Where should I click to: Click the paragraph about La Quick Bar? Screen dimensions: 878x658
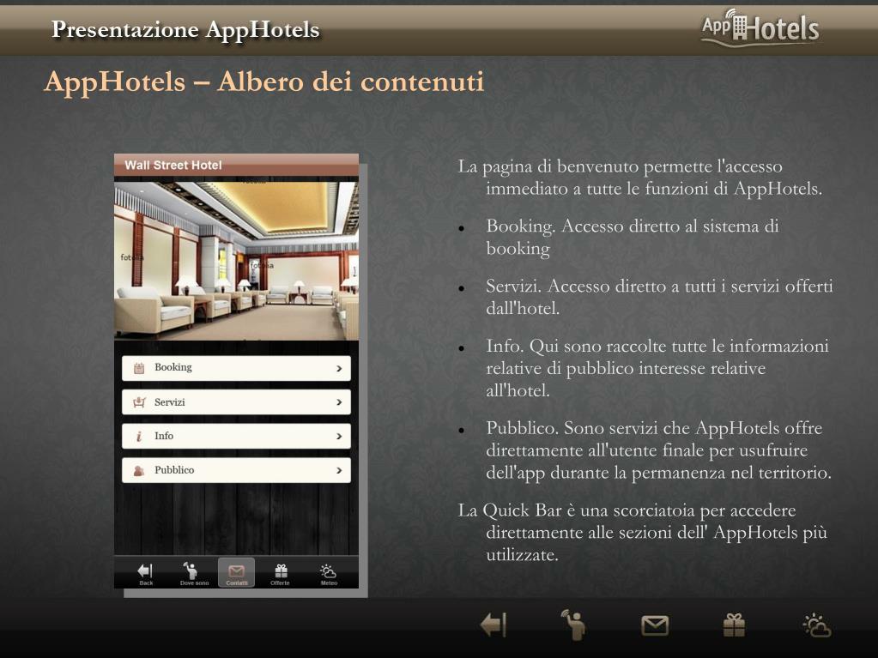(x=642, y=532)
